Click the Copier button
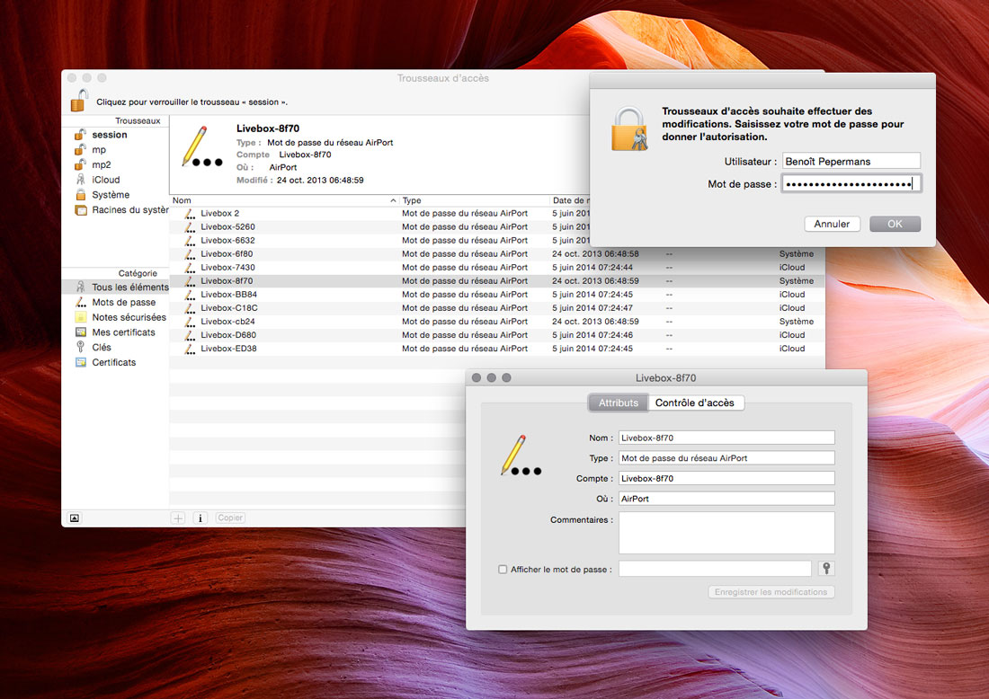This screenshot has height=699, width=989. coord(230,518)
